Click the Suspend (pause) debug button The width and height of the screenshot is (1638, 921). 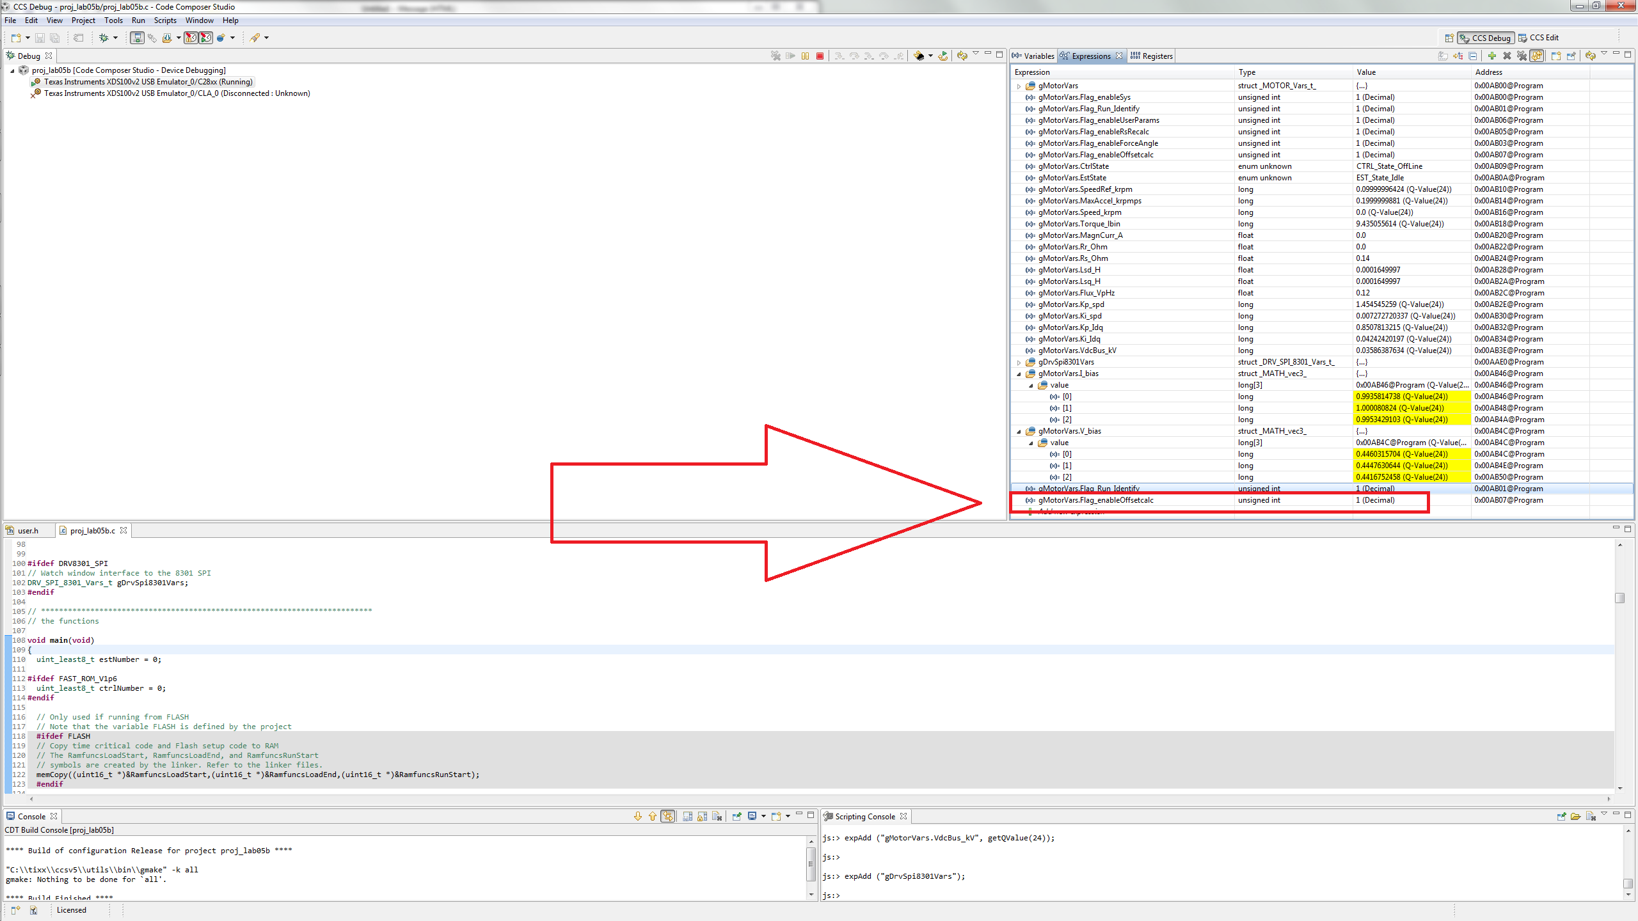click(805, 56)
